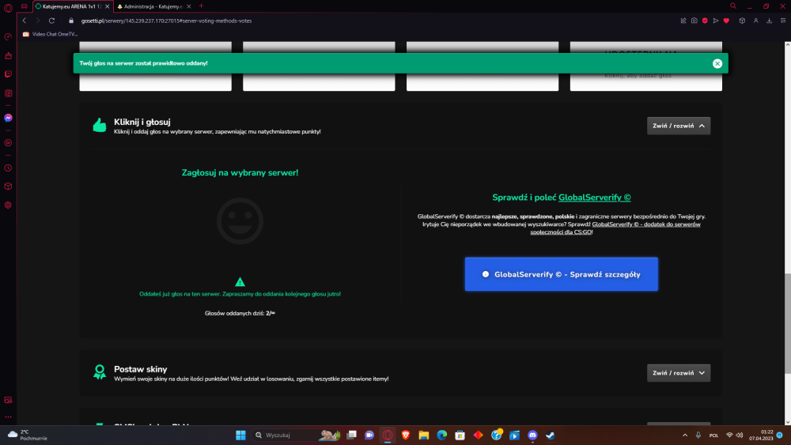Open a new tab with plus button
This screenshot has width=791, height=445.
tap(201, 6)
